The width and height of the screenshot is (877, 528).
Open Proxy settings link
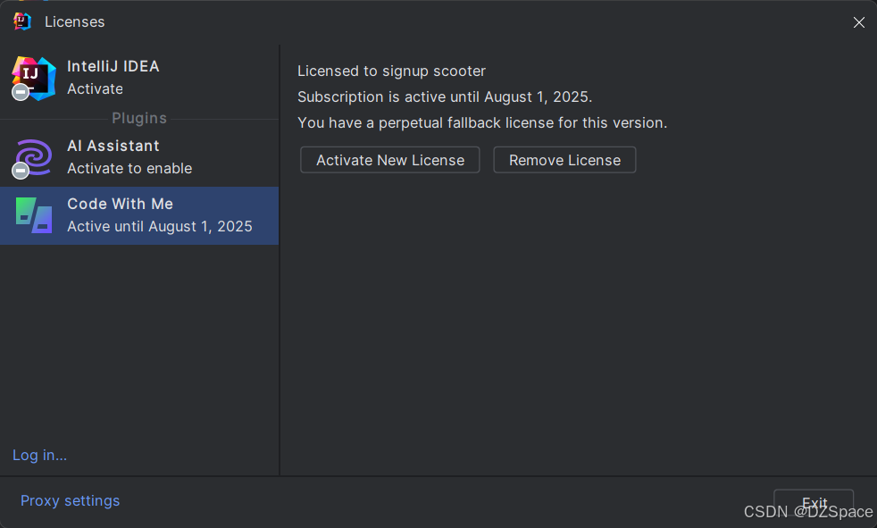(70, 500)
